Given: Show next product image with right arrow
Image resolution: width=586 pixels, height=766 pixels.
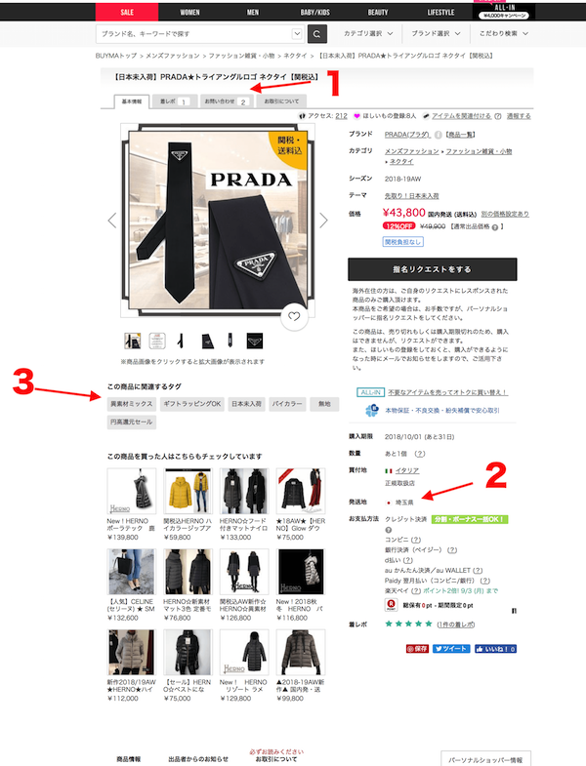Looking at the screenshot, I should [323, 221].
